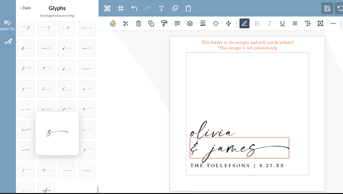This screenshot has width=343, height=194.
Task: Save the design with the floppy disk icon
Action: 327,8
